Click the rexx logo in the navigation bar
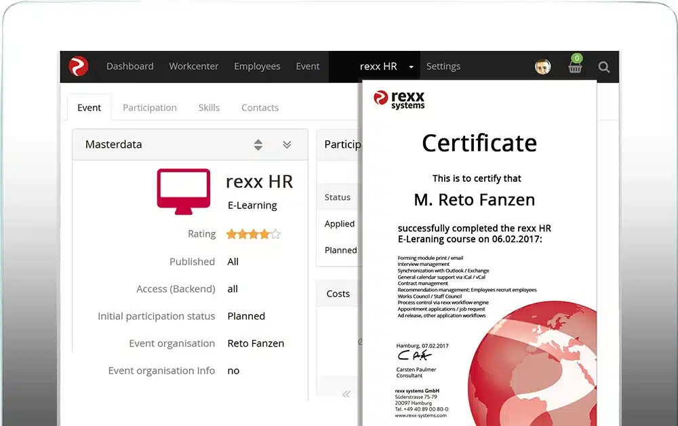 [77, 66]
